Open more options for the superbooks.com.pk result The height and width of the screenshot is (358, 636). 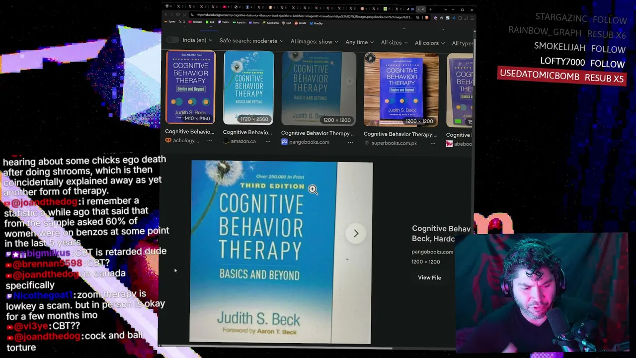[433, 143]
